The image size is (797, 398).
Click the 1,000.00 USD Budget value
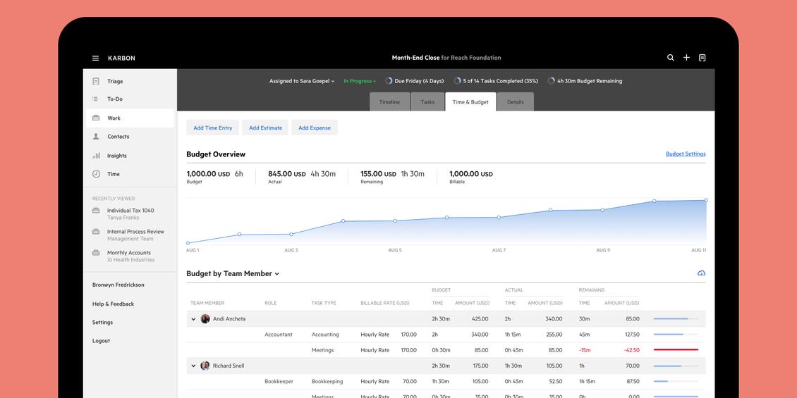208,173
